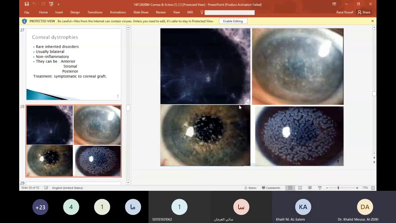Click the KA avatar of Khalil M. AL-Salem
The image size is (396, 223).
303,207
